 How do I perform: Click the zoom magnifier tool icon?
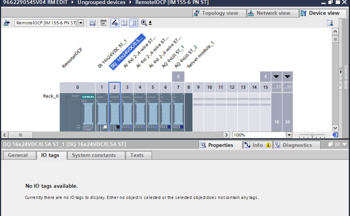144,23
